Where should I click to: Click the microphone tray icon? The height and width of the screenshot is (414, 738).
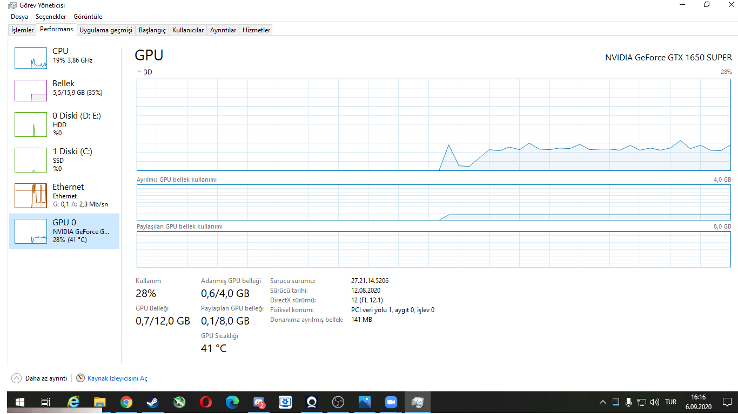coord(629,402)
